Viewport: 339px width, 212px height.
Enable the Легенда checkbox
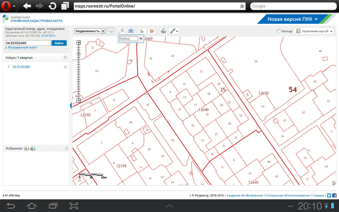point(279,31)
